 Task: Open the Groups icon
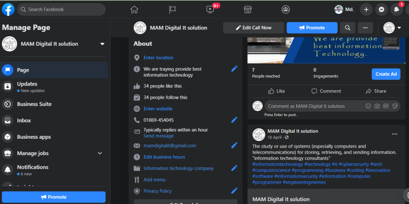[286, 10]
